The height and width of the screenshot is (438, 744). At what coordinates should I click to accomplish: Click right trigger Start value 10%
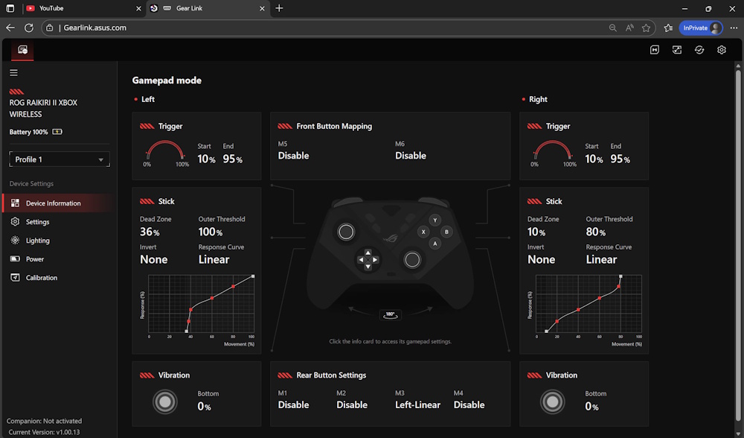coord(594,159)
